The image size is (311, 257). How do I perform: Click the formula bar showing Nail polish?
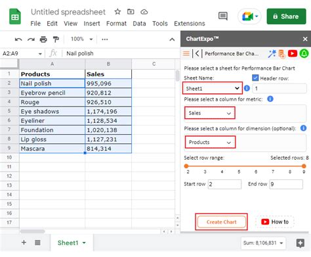pos(121,53)
